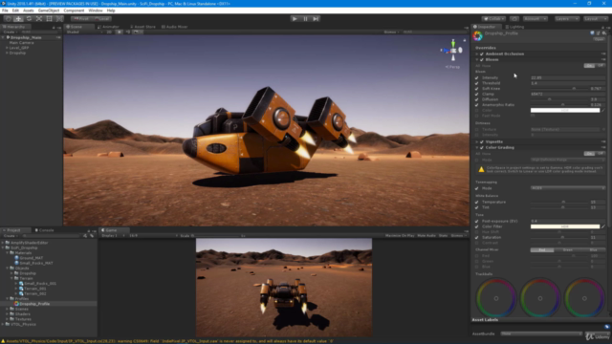Open the Inspector gear menu icon
The width and height of the screenshot is (612, 344).
[x=603, y=33]
